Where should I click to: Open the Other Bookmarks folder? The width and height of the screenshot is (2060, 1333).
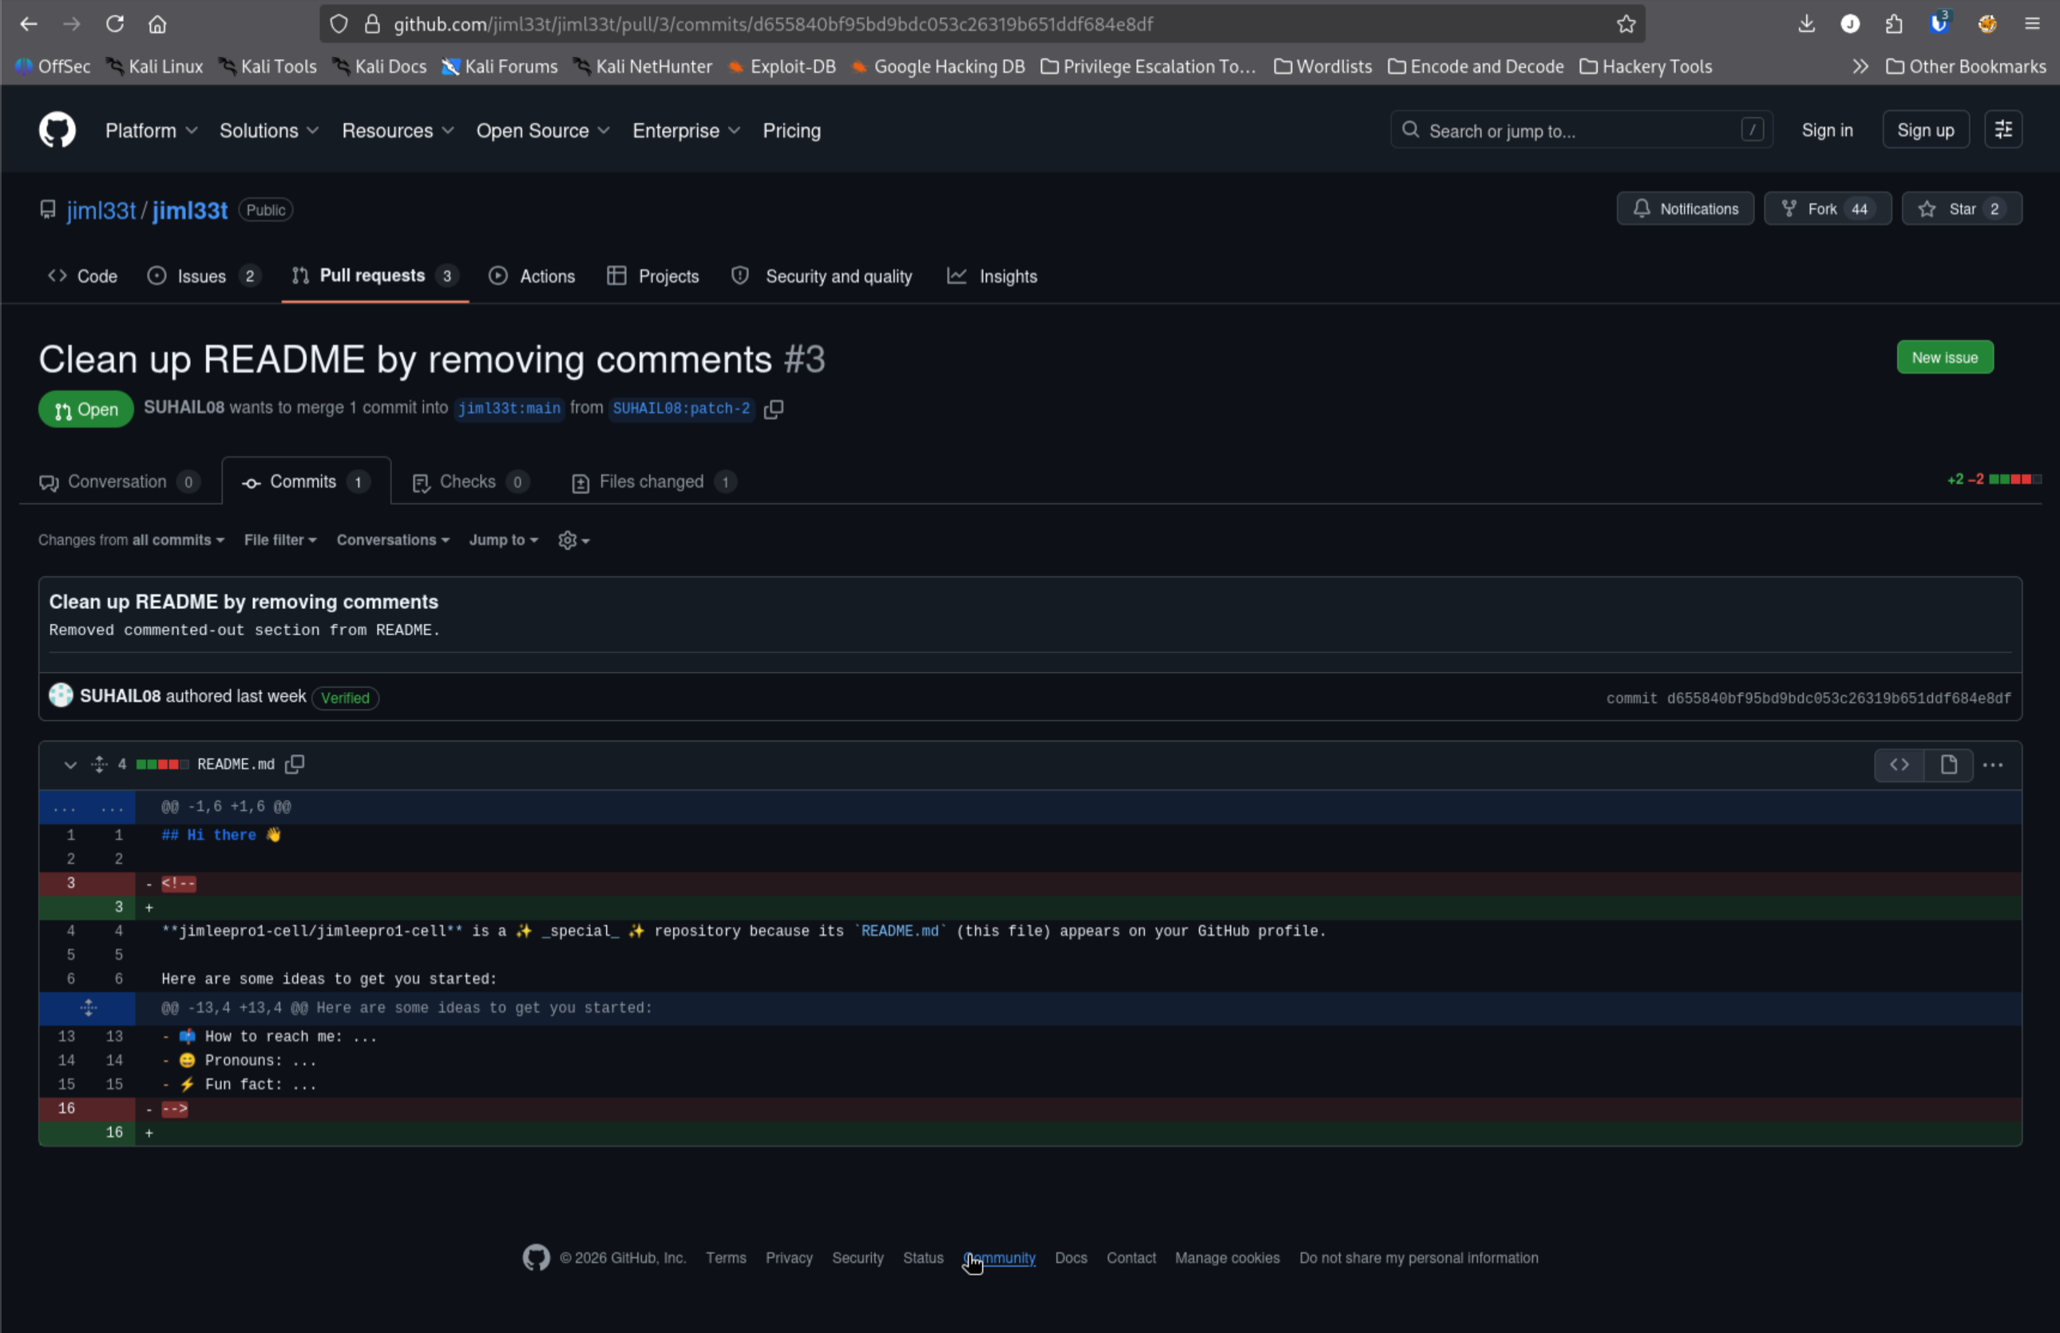click(1966, 66)
